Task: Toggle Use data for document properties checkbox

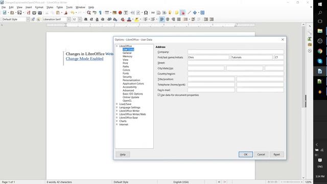Action: click(159, 95)
